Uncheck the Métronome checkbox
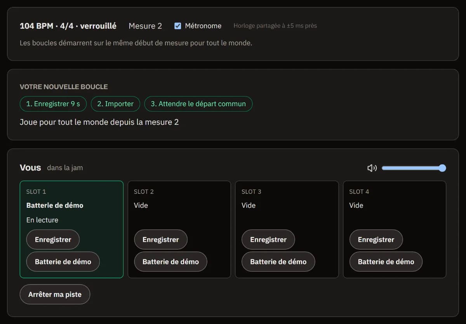 point(178,26)
